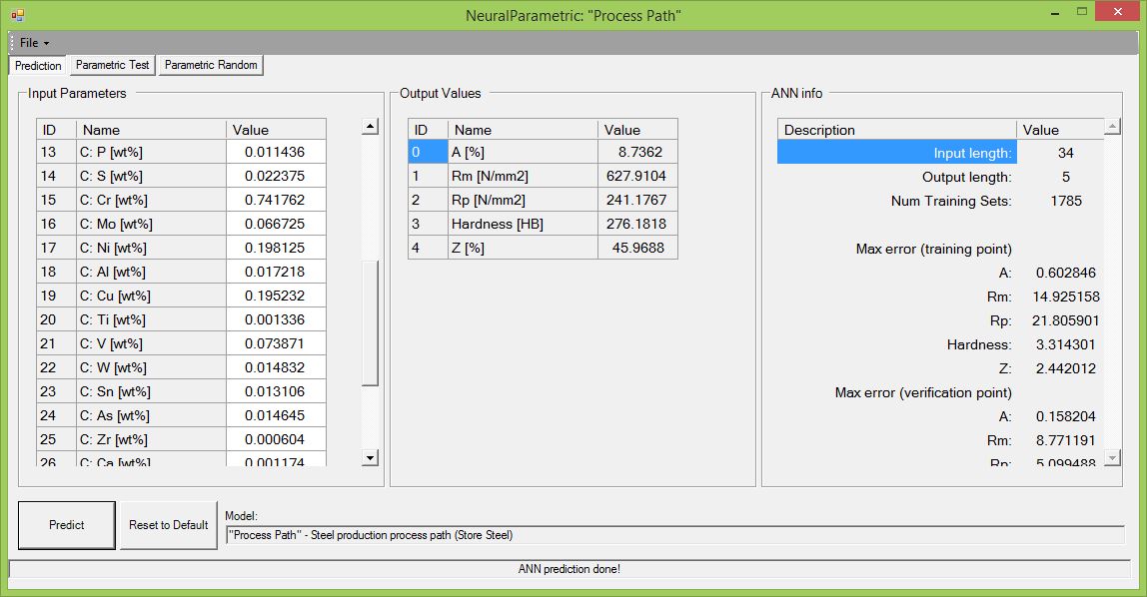Maximize the NeuralParametric window
Image resolution: width=1147 pixels, height=597 pixels.
coord(1083,11)
